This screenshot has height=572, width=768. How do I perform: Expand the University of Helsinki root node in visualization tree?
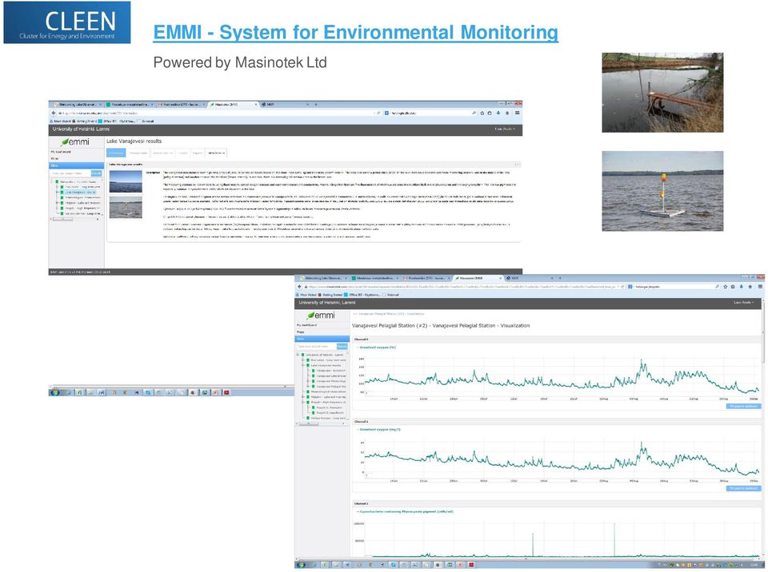click(298, 355)
